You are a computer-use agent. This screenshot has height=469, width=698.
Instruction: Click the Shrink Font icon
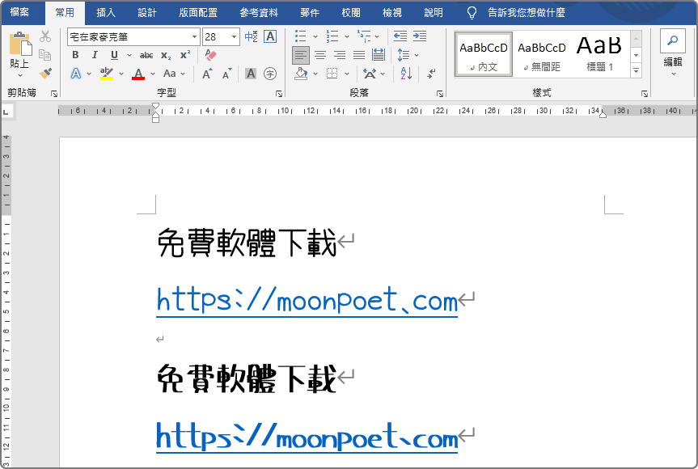click(224, 73)
